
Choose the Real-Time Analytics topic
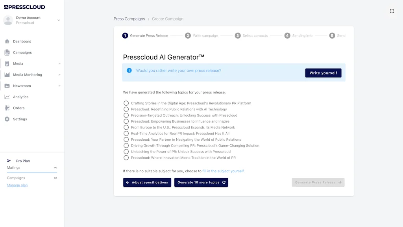[x=126, y=133]
